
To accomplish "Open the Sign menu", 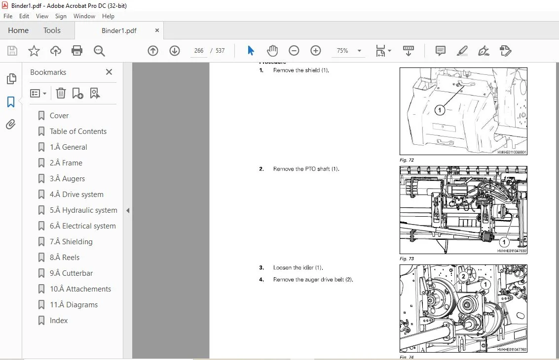I will coord(61,16).
